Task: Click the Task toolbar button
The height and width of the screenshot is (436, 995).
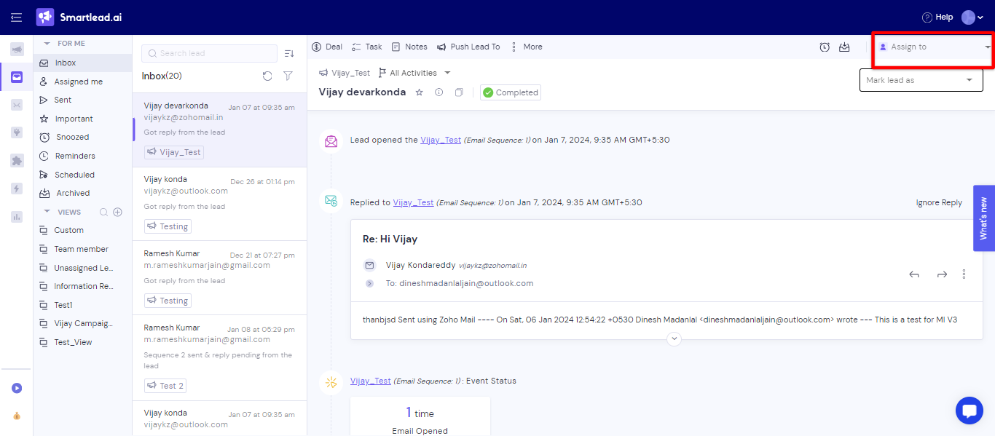Action: click(366, 47)
